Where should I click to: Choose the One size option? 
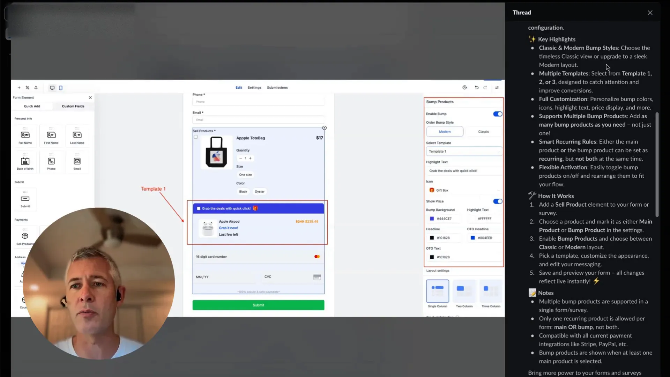point(245,175)
